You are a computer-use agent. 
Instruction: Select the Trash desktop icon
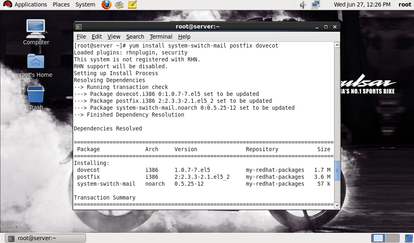click(36, 98)
